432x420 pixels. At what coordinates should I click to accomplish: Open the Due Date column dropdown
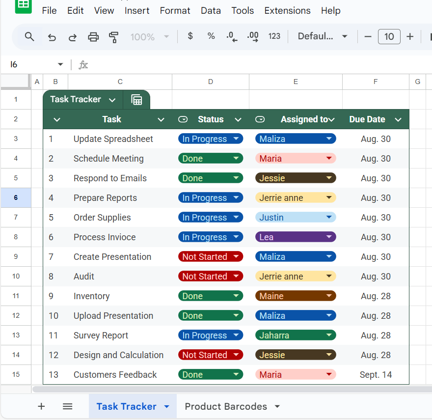point(398,120)
